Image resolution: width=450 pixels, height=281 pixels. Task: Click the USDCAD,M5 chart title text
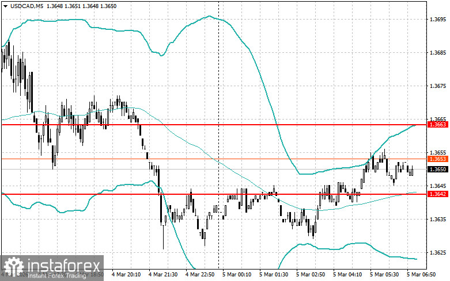tap(27, 6)
